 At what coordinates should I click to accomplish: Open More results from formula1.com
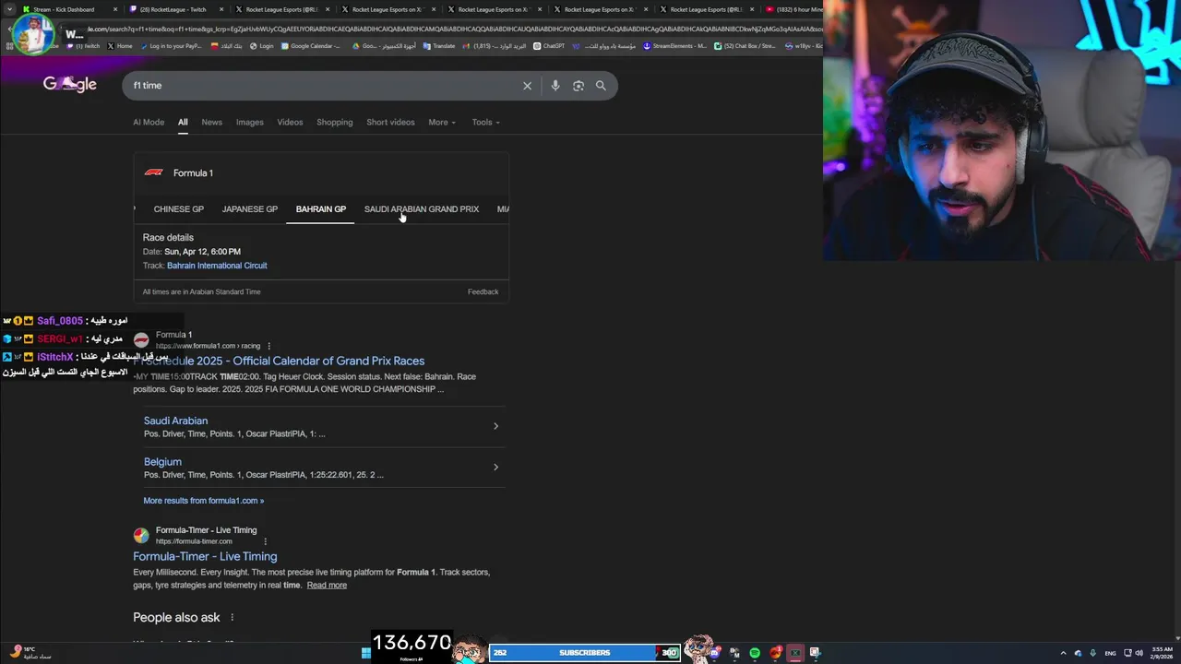203,501
